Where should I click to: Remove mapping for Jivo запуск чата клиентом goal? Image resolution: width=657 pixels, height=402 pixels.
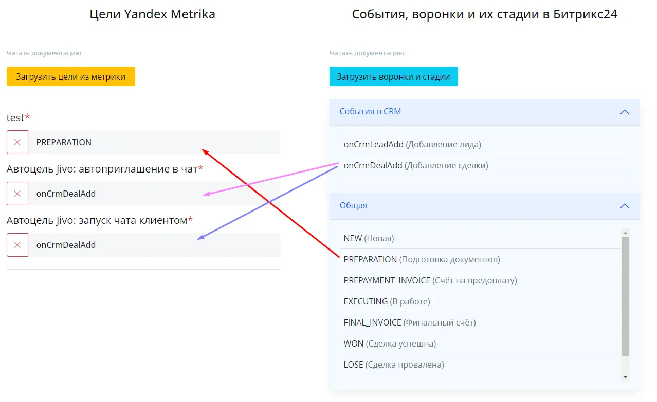[x=17, y=245]
